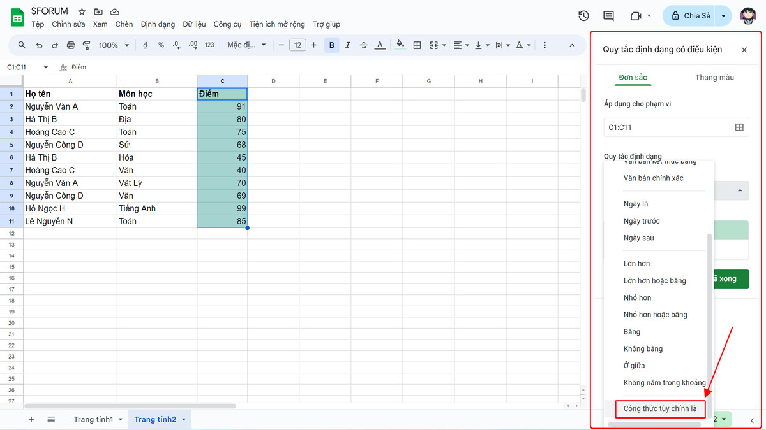Star the SFORUM document
Screen dimensions: 766x430
coord(82,11)
